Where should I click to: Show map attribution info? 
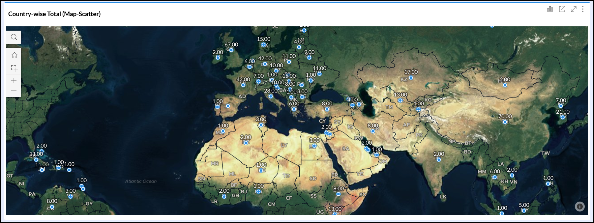point(579,206)
